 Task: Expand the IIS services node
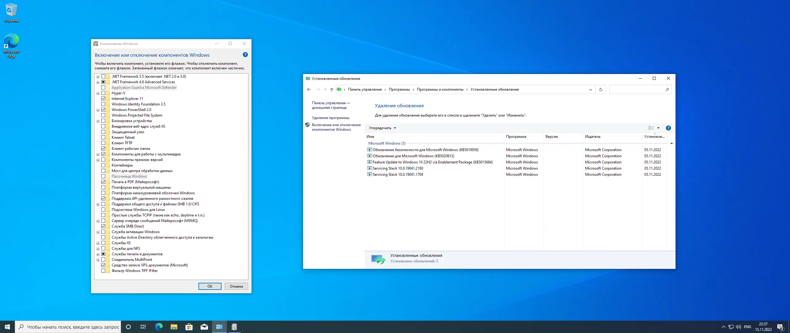(98, 243)
